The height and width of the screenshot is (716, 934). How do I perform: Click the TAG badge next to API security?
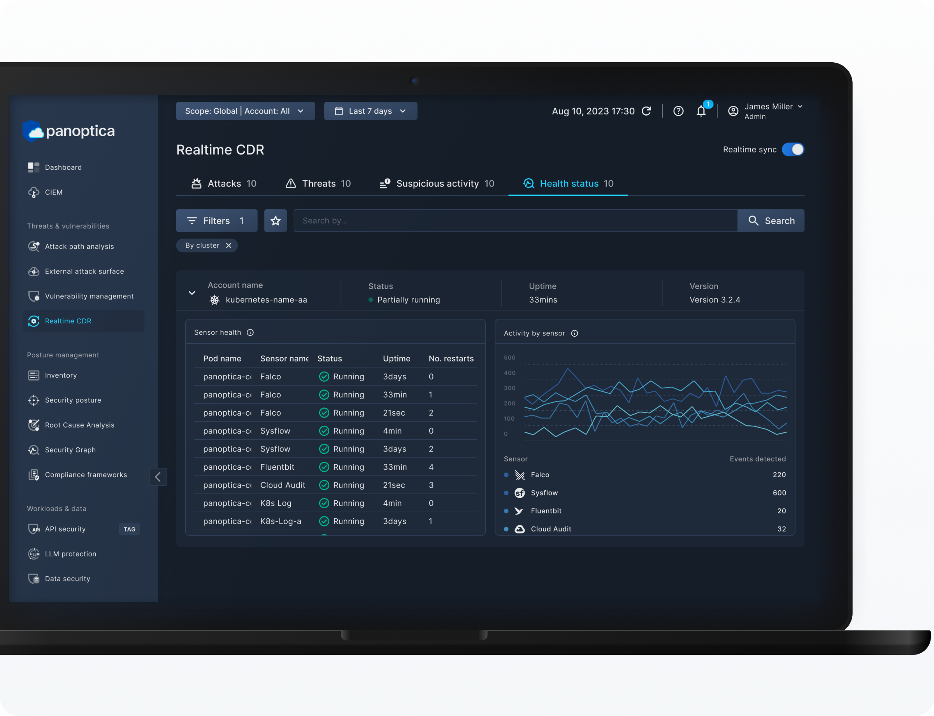tap(130, 529)
